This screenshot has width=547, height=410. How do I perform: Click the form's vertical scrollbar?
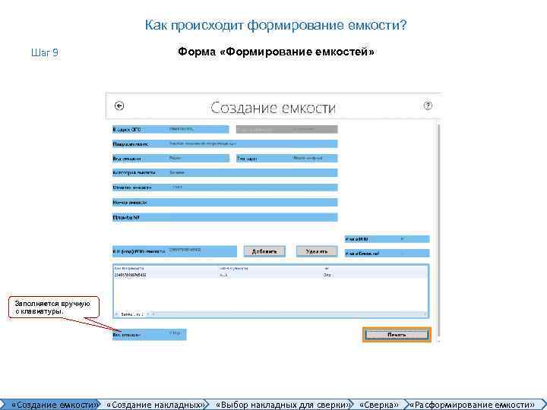coord(438,232)
